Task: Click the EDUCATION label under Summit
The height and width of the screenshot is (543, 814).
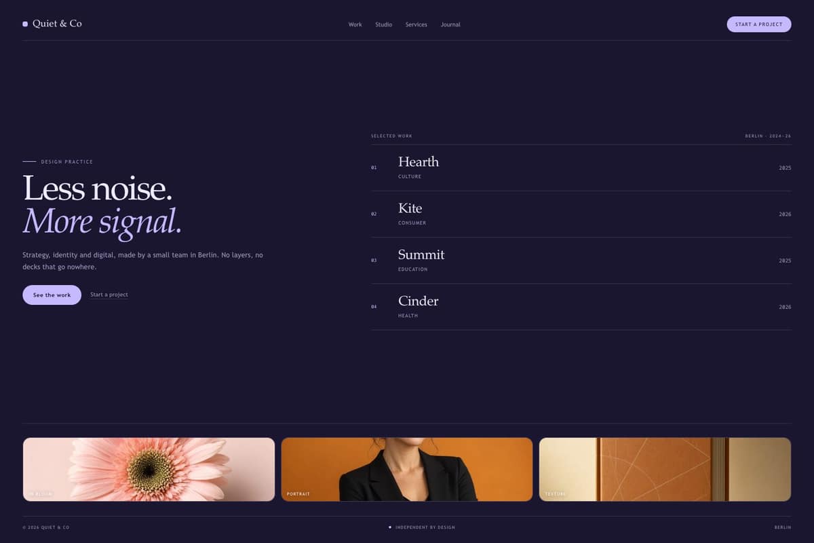Action: 413,269
